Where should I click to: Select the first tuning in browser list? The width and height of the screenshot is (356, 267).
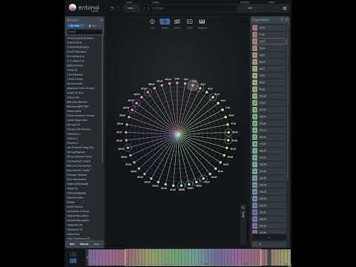point(81,39)
